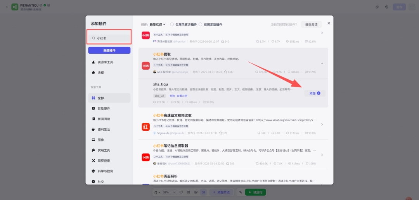
Task: Expand the 小红书笔记信息提取器 plugin chevron
Action: 322,155
